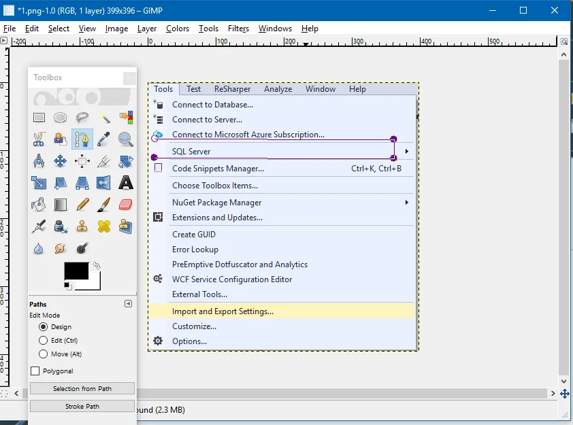Screen dimensions: 573x425
Task: Choose Move (Alt) edit mode
Action: 43,354
